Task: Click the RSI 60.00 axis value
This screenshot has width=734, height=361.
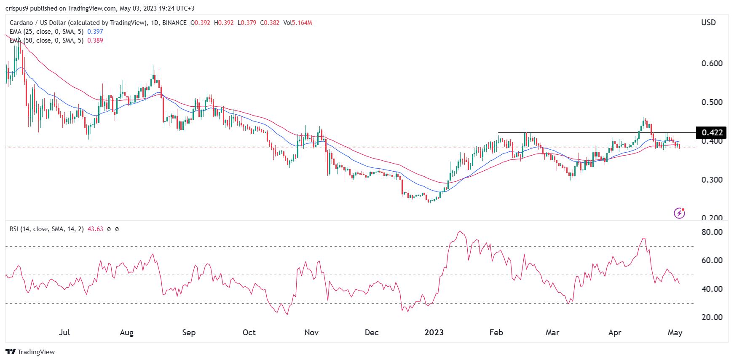Action: pyautogui.click(x=712, y=260)
